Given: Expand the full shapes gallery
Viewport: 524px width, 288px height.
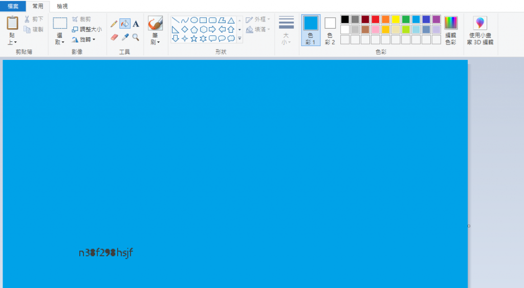Looking at the screenshot, I should (x=239, y=39).
